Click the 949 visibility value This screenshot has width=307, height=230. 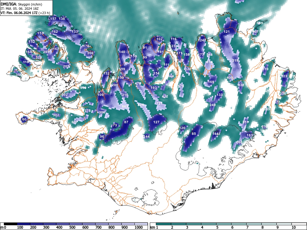[x=260, y=23]
